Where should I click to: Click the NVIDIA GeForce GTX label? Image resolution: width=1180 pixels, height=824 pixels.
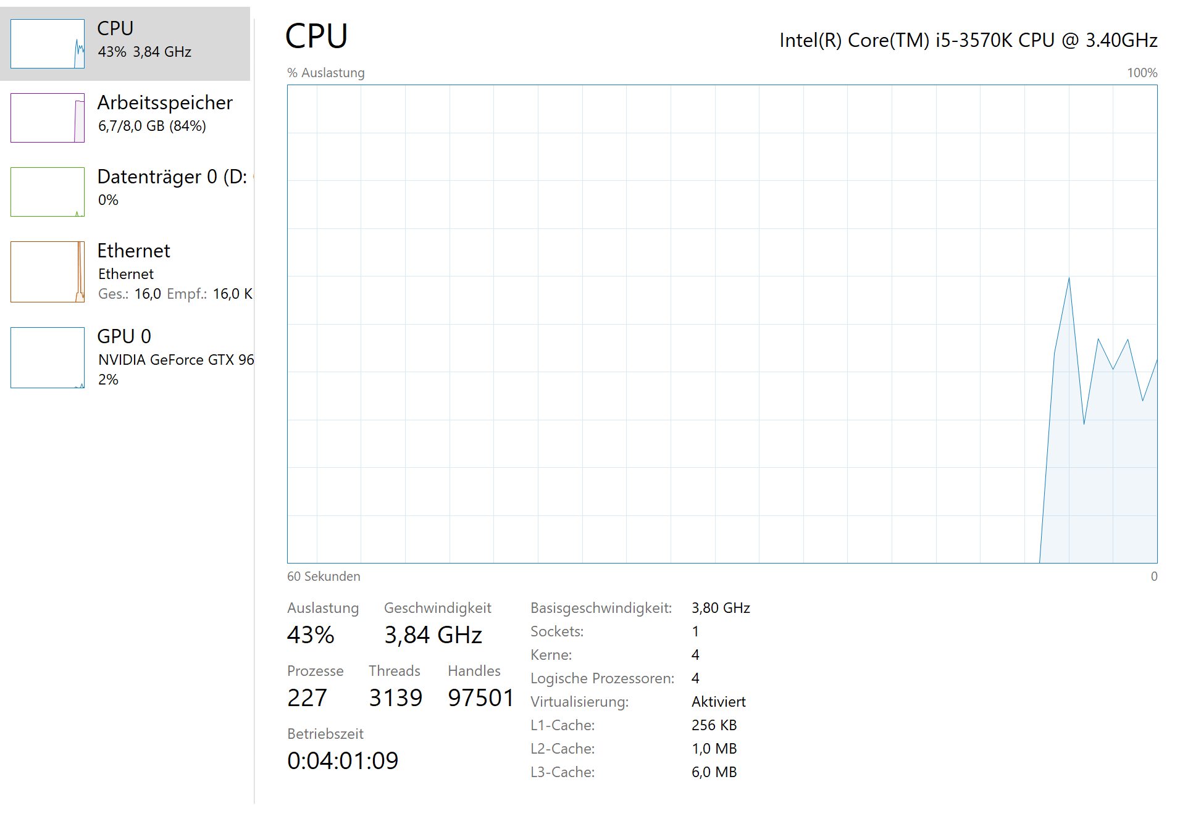pos(176,360)
